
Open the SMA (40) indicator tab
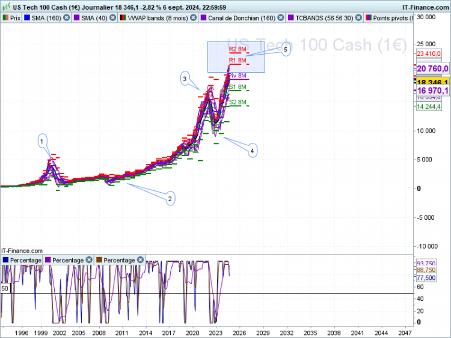94,18
